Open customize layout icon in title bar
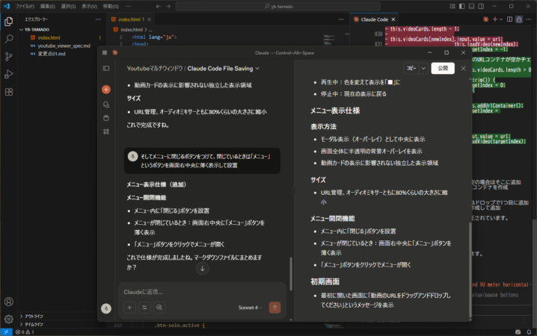The height and width of the screenshot is (336, 537). coord(452,7)
